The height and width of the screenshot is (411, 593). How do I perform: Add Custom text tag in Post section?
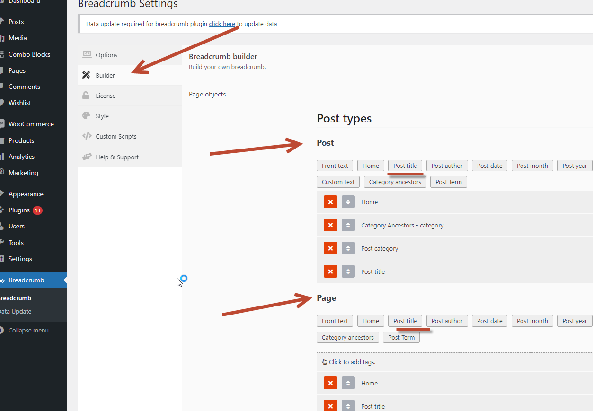pyautogui.click(x=338, y=182)
